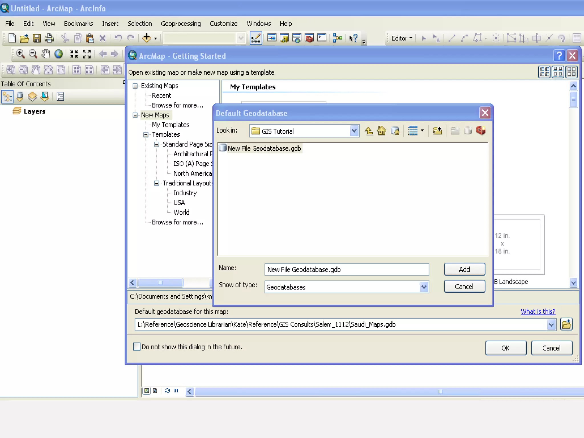Browse for default geodatabase folder icon
The image size is (584, 438).
(x=566, y=324)
